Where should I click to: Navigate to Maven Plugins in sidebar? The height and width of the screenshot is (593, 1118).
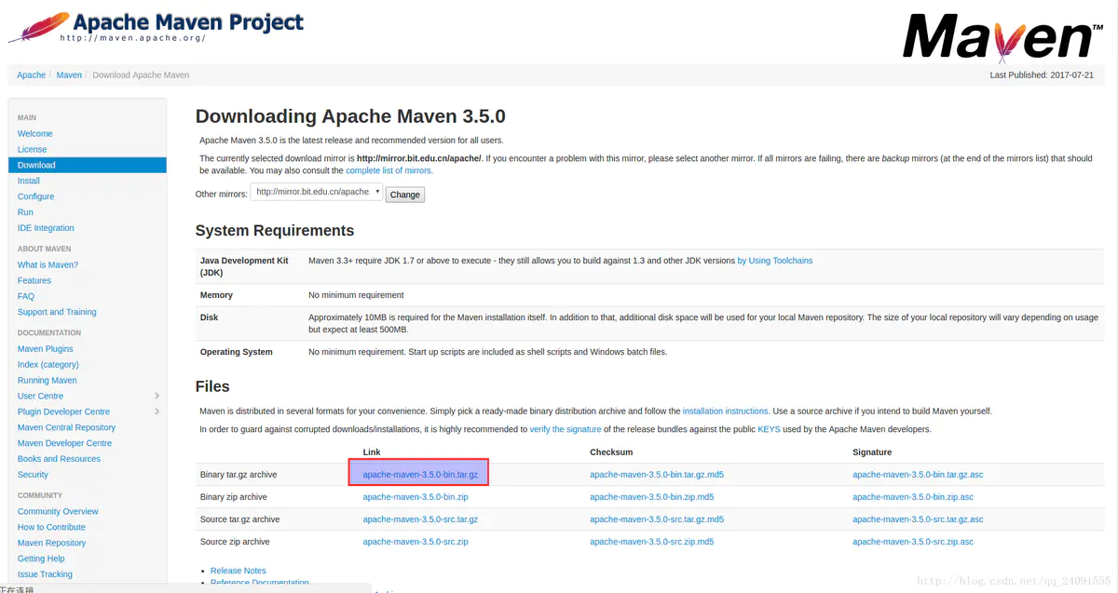point(46,349)
